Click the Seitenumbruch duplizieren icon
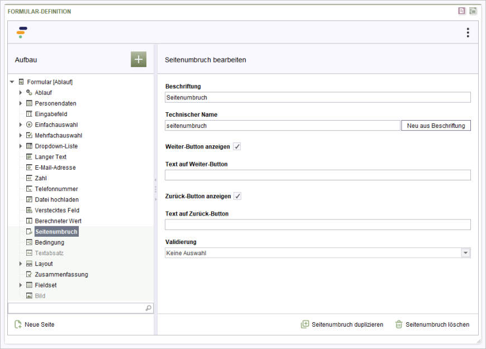The image size is (486, 349). pyautogui.click(x=304, y=324)
